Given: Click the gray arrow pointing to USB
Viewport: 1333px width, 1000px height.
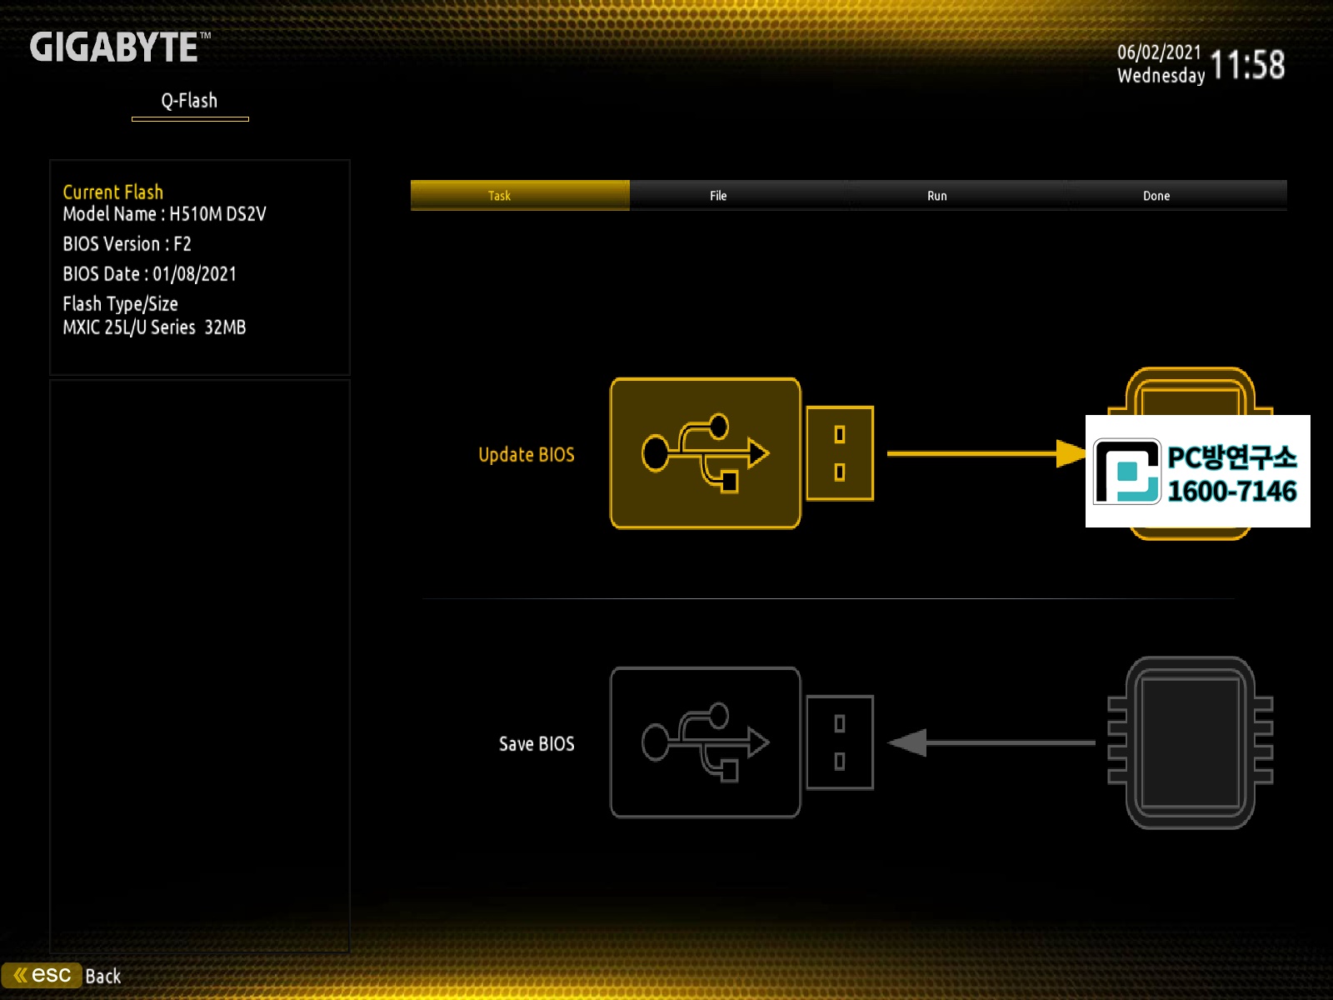Looking at the screenshot, I should (x=991, y=742).
